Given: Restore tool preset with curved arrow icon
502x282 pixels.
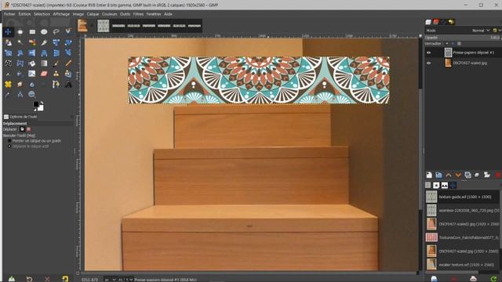Looking at the screenshot, I should pyautogui.click(x=29, y=279).
